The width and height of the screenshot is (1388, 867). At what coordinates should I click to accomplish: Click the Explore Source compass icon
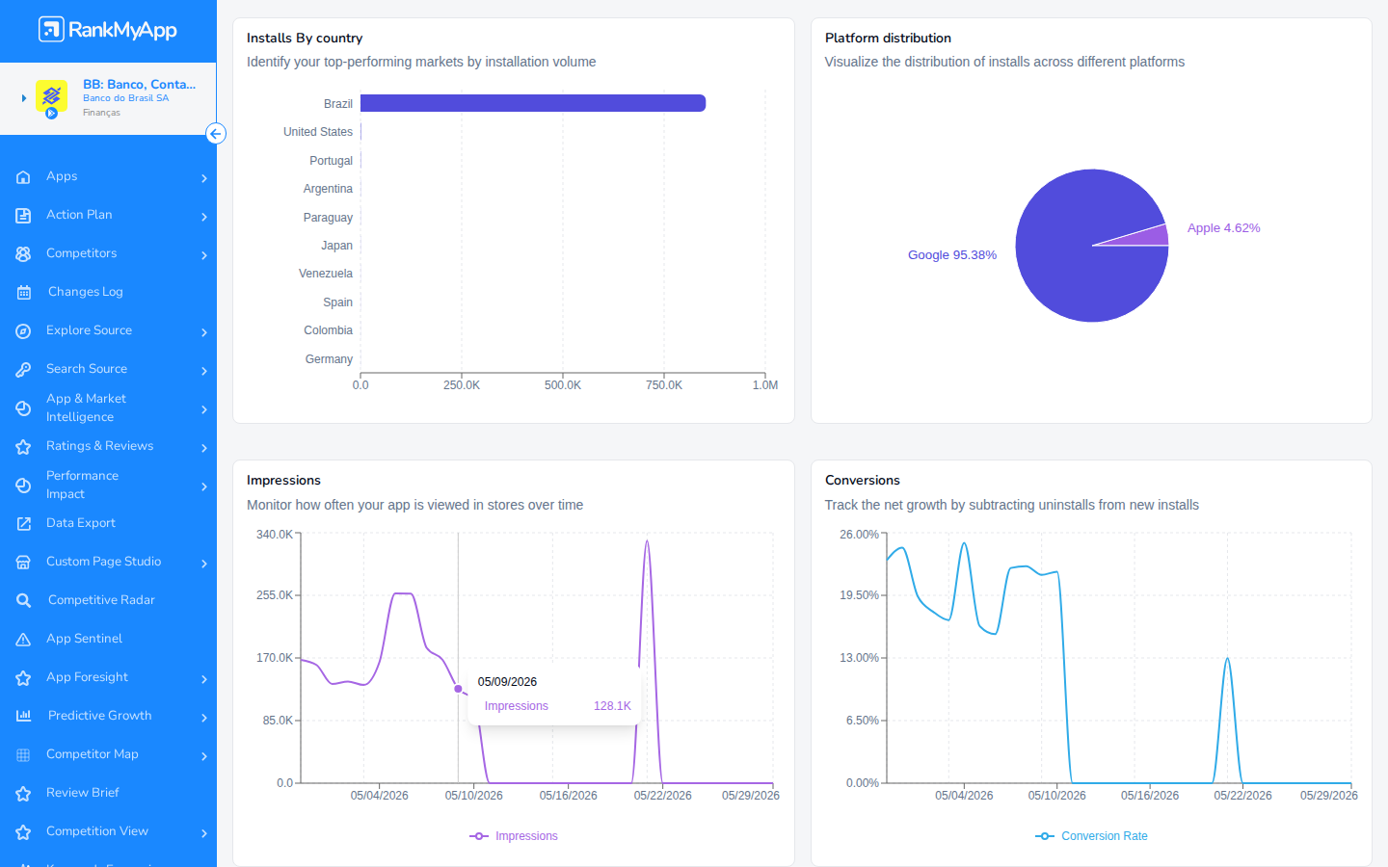(23, 331)
